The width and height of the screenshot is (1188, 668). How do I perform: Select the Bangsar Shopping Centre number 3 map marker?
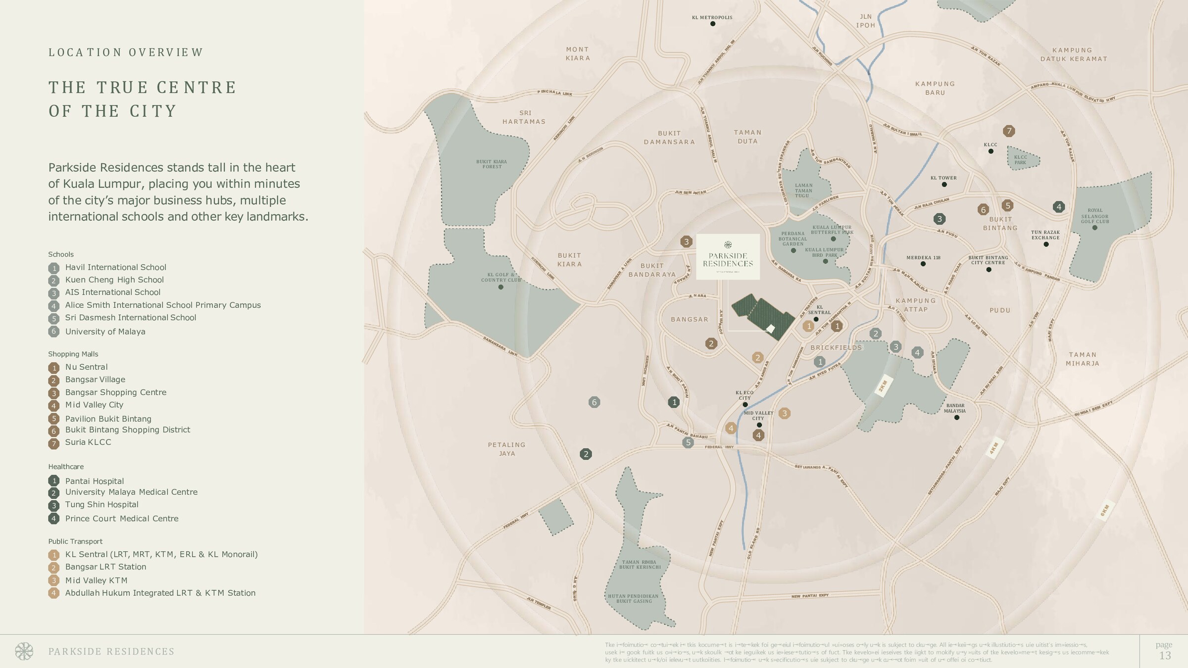pyautogui.click(x=686, y=241)
